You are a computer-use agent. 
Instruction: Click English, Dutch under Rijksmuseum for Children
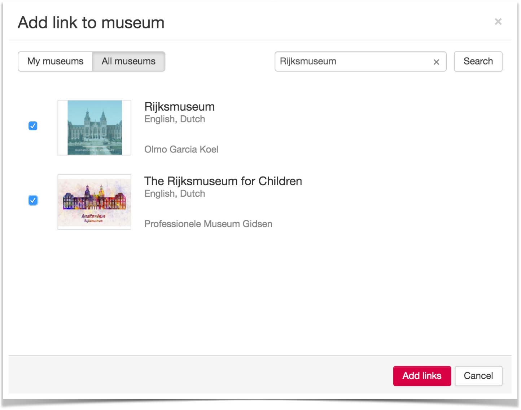click(x=175, y=193)
